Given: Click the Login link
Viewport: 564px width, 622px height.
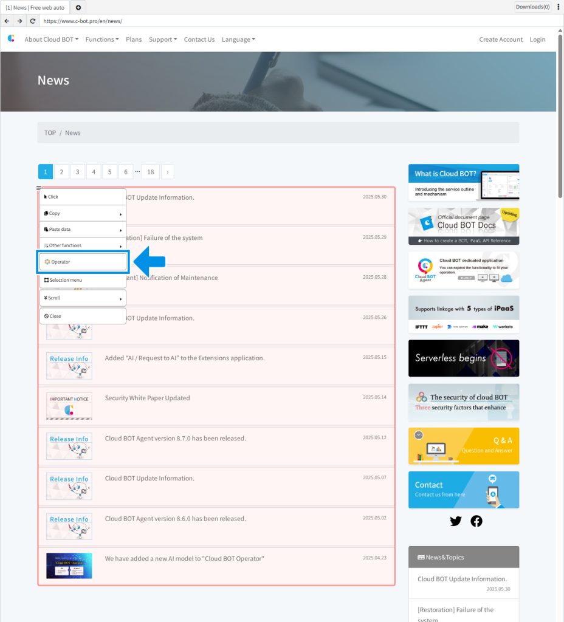Looking at the screenshot, I should (x=537, y=39).
